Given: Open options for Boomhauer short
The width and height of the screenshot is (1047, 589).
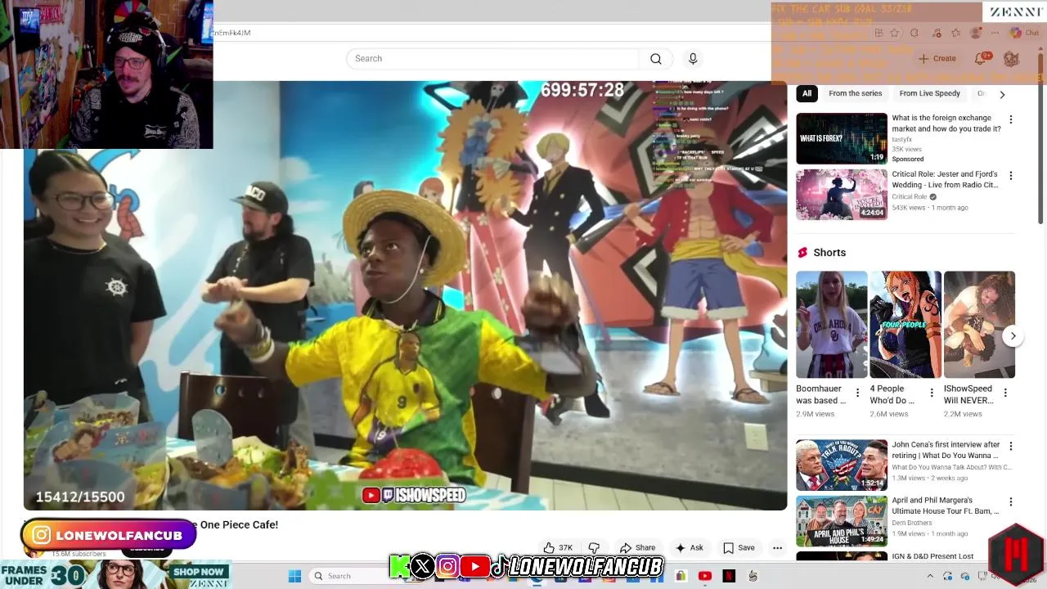Looking at the screenshot, I should pyautogui.click(x=857, y=393).
